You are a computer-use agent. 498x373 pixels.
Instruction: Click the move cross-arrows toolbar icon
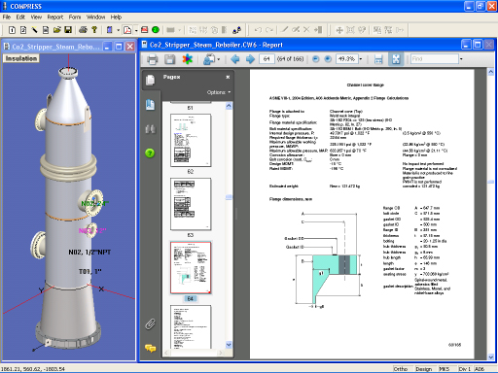click(x=339, y=30)
